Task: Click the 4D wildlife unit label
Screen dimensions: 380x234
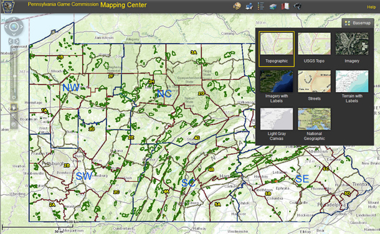Action: (197, 138)
